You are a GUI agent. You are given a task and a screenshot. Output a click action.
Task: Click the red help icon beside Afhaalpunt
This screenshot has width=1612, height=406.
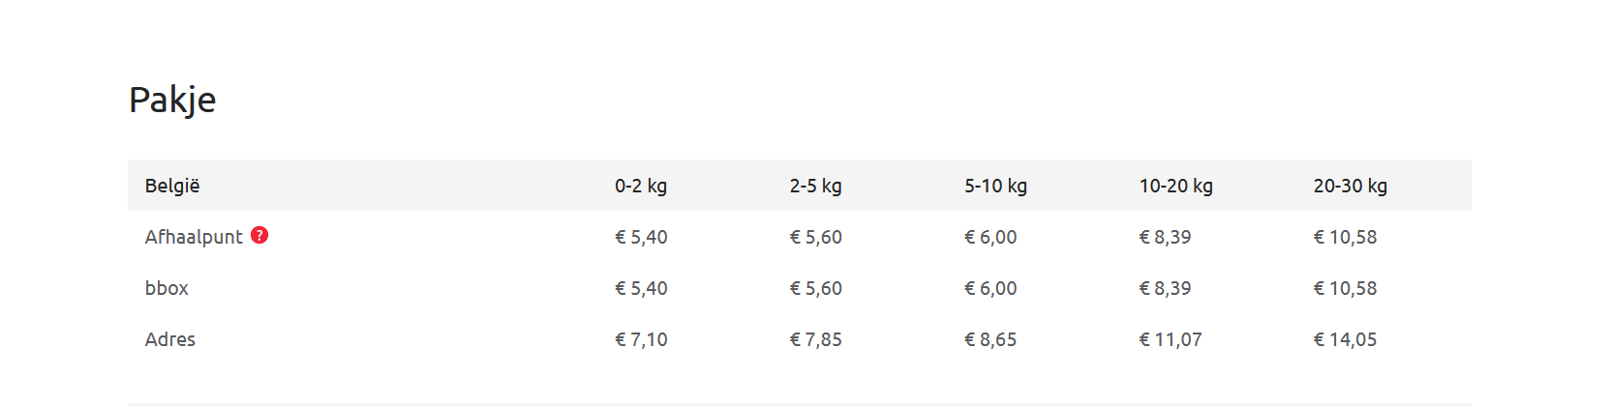(x=259, y=235)
